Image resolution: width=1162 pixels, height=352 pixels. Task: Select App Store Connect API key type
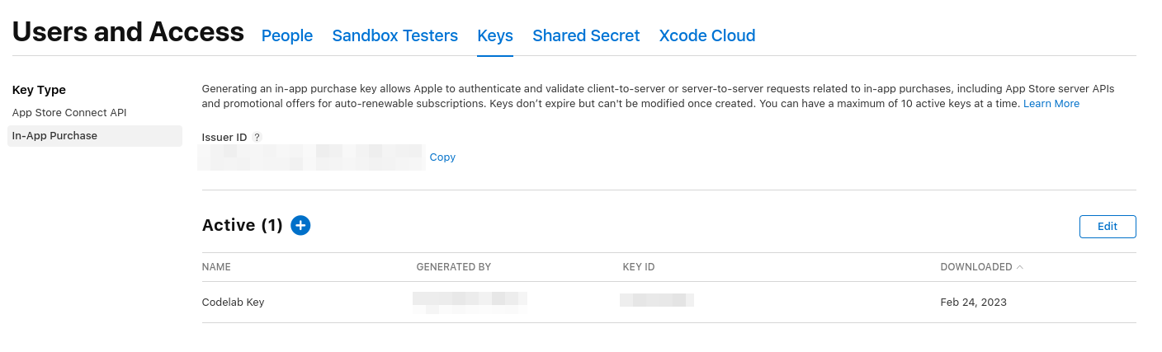coord(69,113)
